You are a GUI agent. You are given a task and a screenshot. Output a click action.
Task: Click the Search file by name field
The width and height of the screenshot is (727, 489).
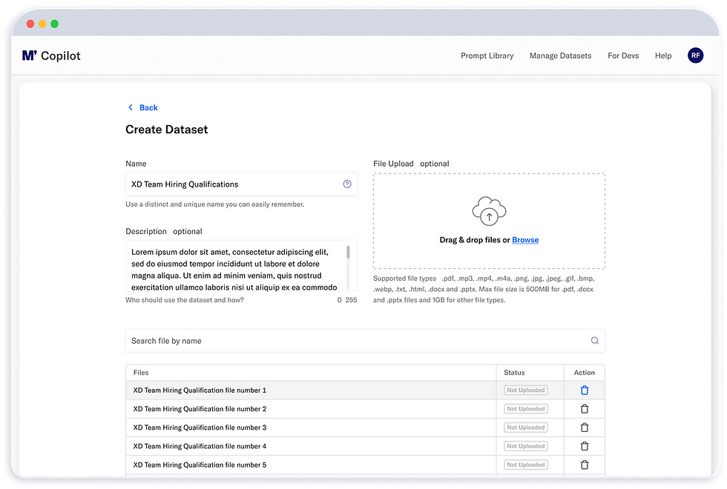(x=365, y=341)
